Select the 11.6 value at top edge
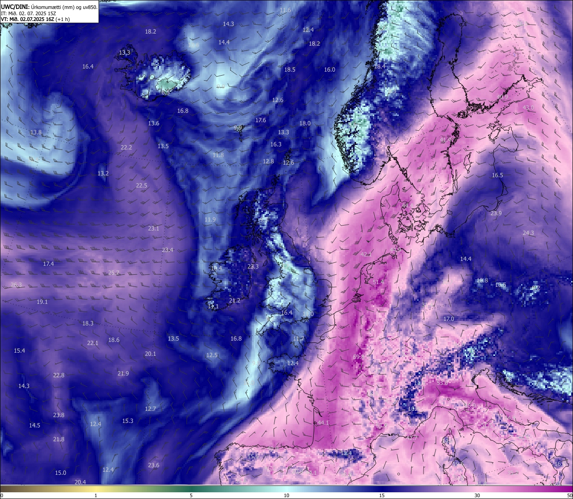Viewport: 573px width, 499px height. coord(285,10)
